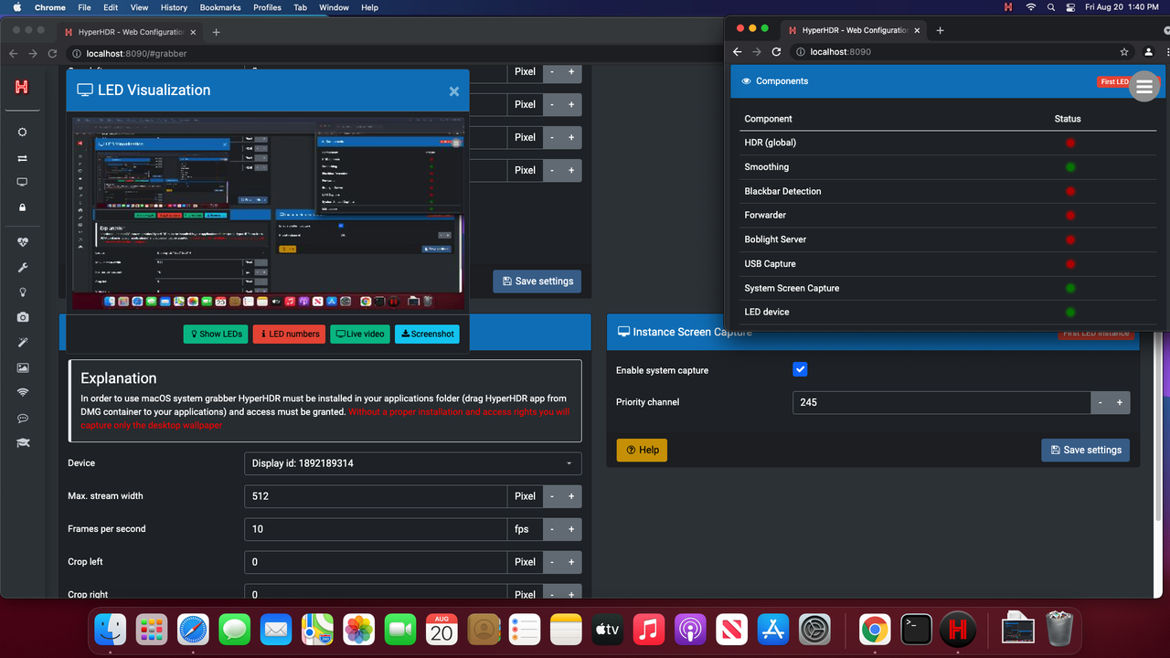Viewport: 1170px width, 658px height.
Task: Open the History menu
Action: click(174, 7)
